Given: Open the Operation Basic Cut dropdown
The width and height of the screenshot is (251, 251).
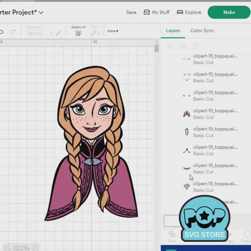Looking at the screenshot, I should 40,33.
